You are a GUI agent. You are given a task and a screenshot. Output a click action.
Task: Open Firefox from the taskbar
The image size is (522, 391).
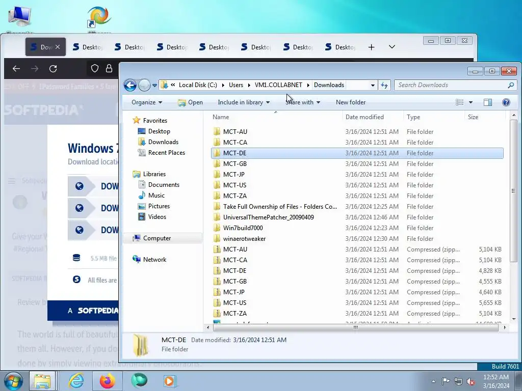click(107, 381)
